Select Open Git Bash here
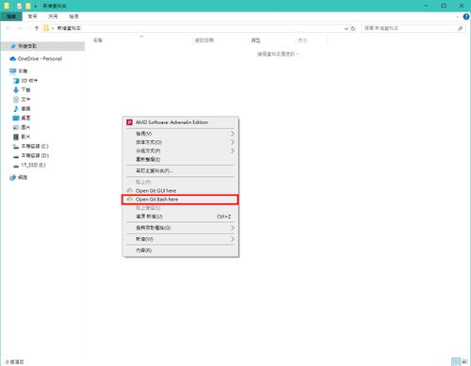The image size is (471, 366). (180, 199)
